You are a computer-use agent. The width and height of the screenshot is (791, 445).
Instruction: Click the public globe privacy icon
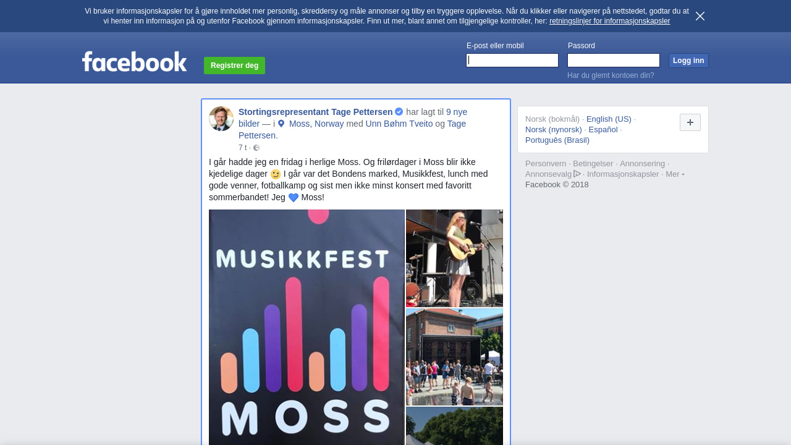point(256,148)
